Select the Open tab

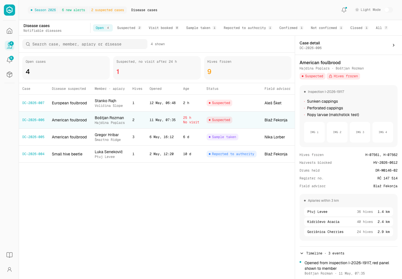103,28
